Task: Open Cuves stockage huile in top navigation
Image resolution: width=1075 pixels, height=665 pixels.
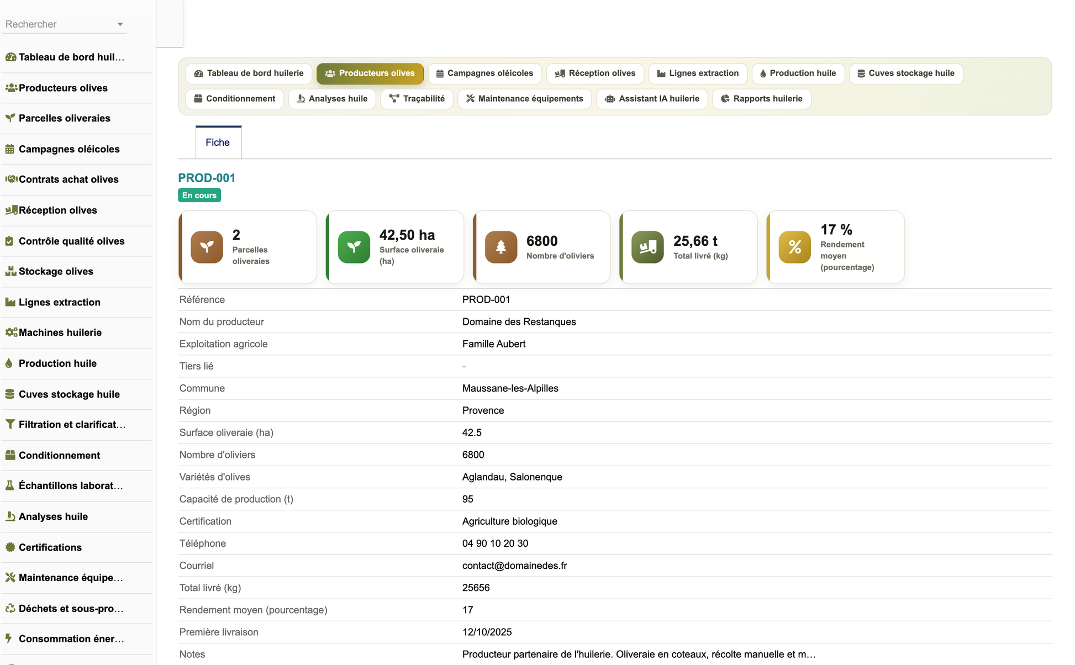Action: click(906, 73)
